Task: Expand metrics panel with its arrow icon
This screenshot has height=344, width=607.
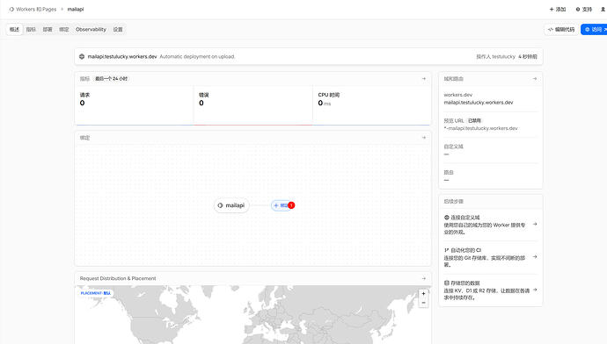Action: pyautogui.click(x=423, y=79)
